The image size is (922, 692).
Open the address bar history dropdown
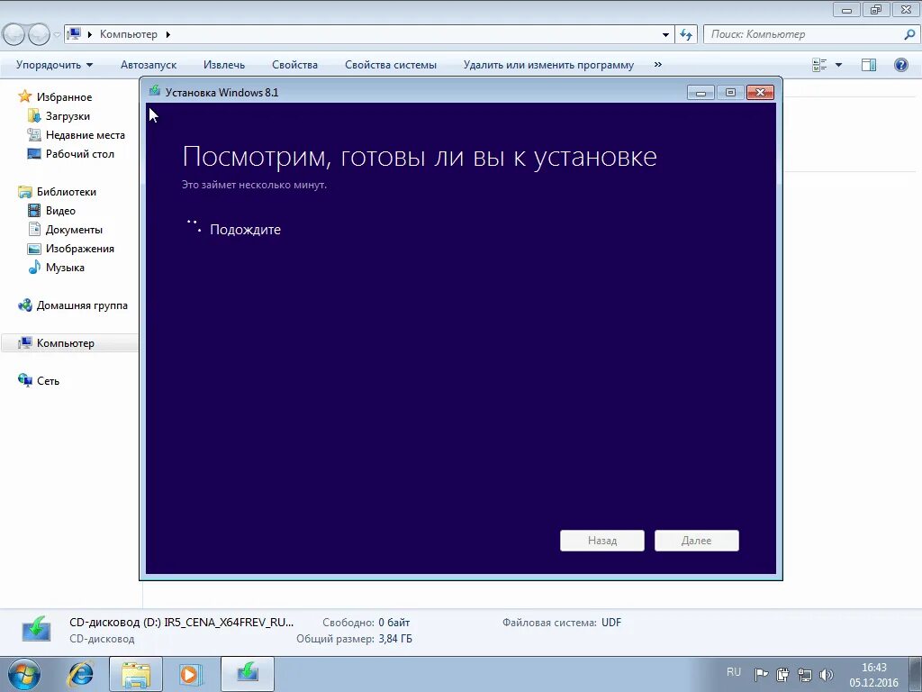pyautogui.click(x=665, y=35)
